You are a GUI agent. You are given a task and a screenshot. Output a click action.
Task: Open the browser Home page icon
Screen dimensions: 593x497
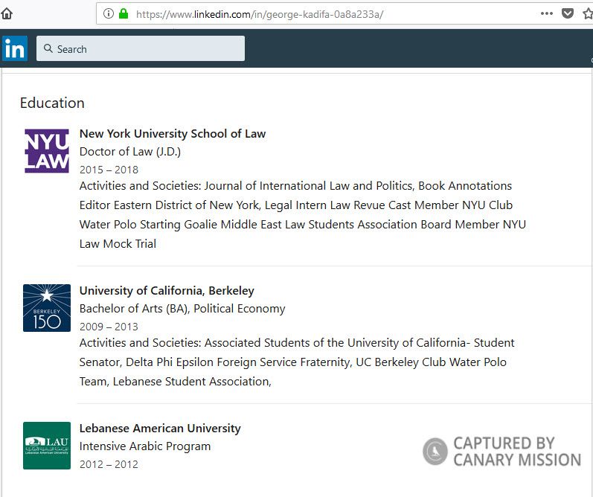point(7,13)
